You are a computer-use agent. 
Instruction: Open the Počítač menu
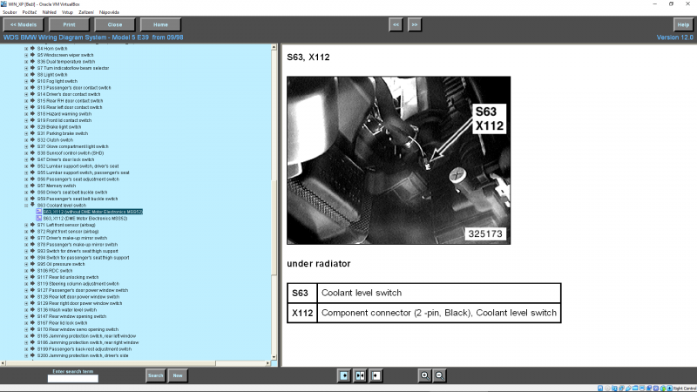[x=30, y=12]
